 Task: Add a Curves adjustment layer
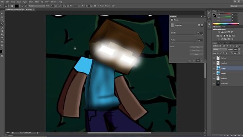226,32
